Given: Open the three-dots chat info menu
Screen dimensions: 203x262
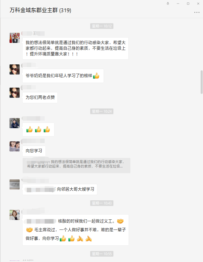Looking at the screenshot, I should (197, 12).
